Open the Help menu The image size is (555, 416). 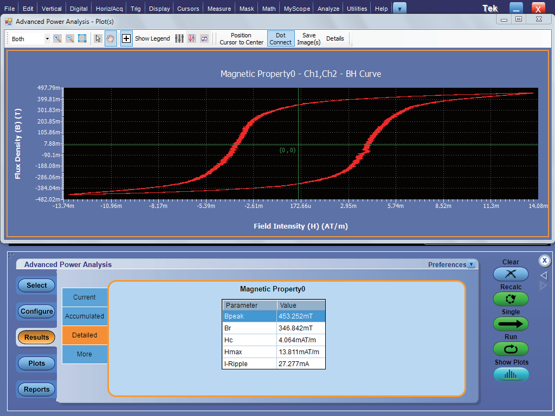(x=381, y=9)
